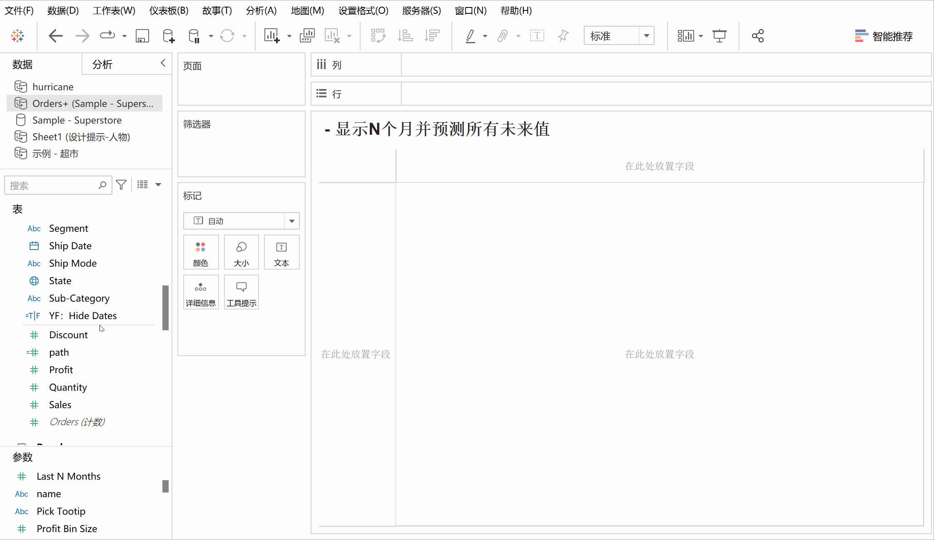The width and height of the screenshot is (934, 540).
Task: Click the 颜色 marks card button
Action: point(201,253)
